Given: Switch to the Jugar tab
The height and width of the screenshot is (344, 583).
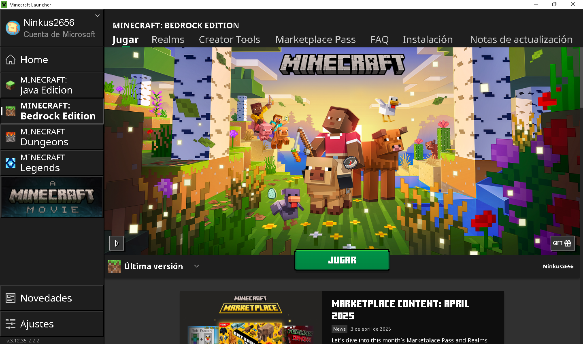Looking at the screenshot, I should tap(126, 40).
